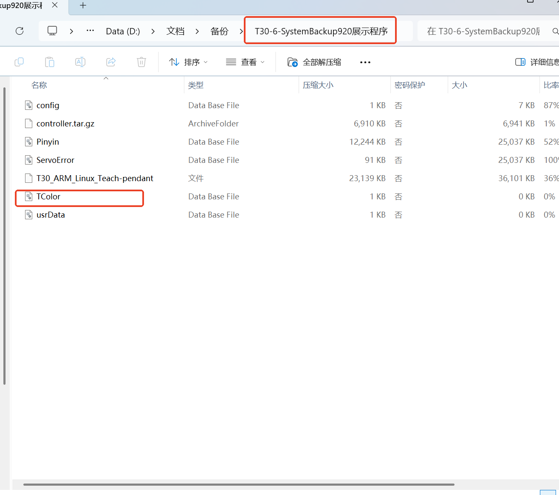
Task: Expand the chevron after Data (D:)
Action: click(153, 31)
